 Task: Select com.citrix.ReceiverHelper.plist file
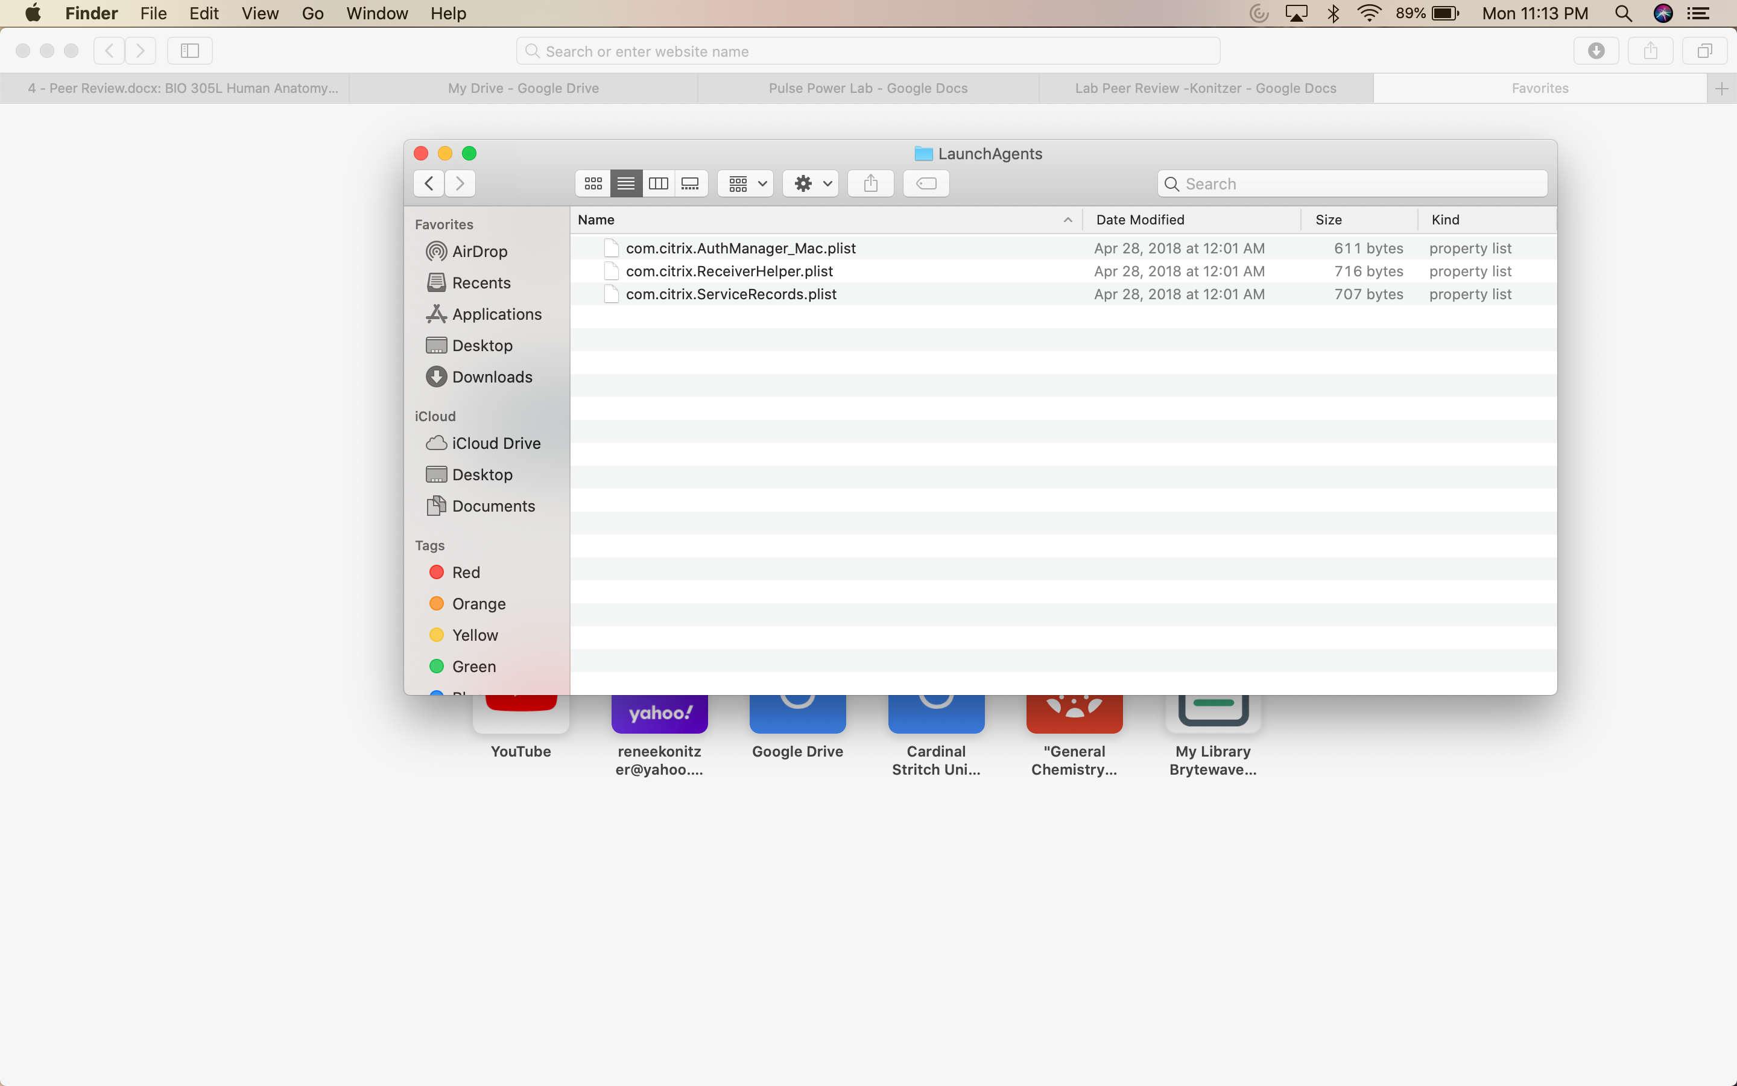(729, 271)
